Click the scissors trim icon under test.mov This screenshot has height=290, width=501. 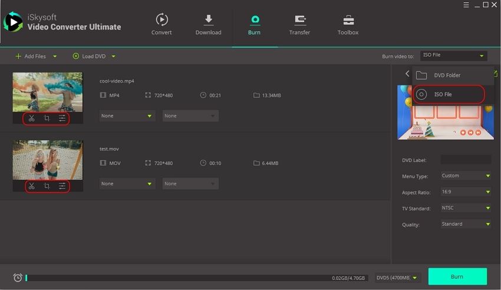click(32, 186)
